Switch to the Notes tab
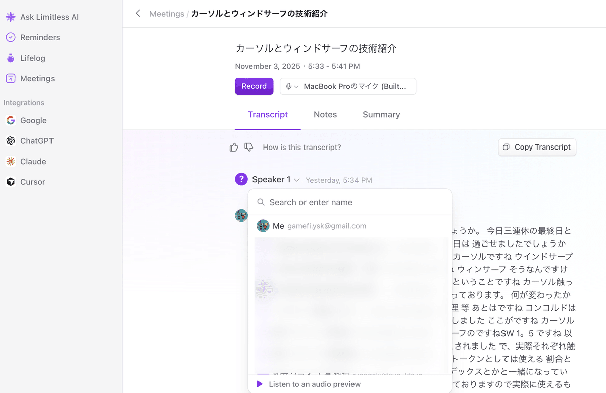The height and width of the screenshot is (393, 606). (x=325, y=115)
